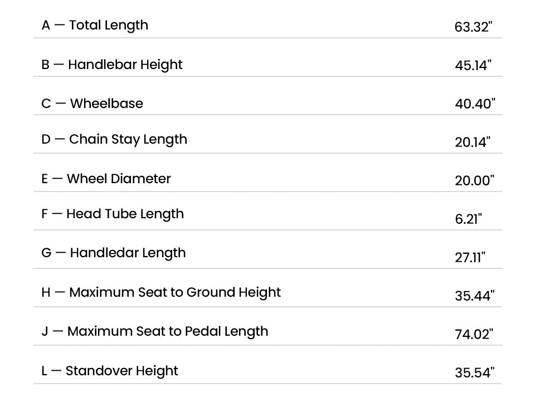Click the "L — Standover Height" label
535x412 pixels.
tap(110, 371)
